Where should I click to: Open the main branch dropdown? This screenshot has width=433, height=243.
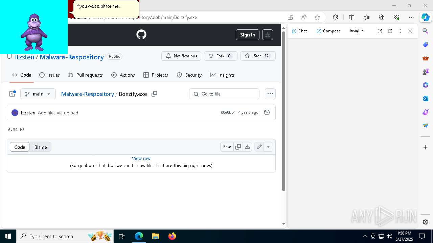pos(38,94)
